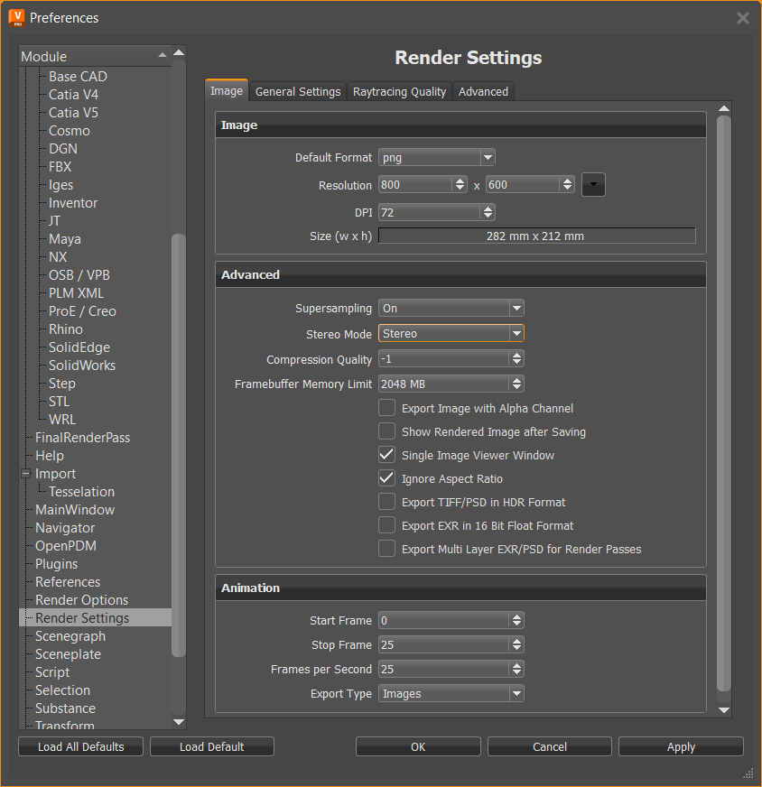Disable Ignore Aspect Ratio
This screenshot has width=762, height=787.
386,478
